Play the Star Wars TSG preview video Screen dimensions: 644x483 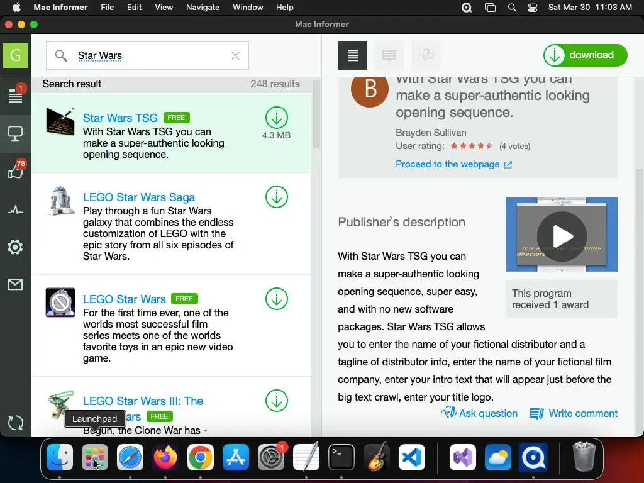click(x=562, y=236)
